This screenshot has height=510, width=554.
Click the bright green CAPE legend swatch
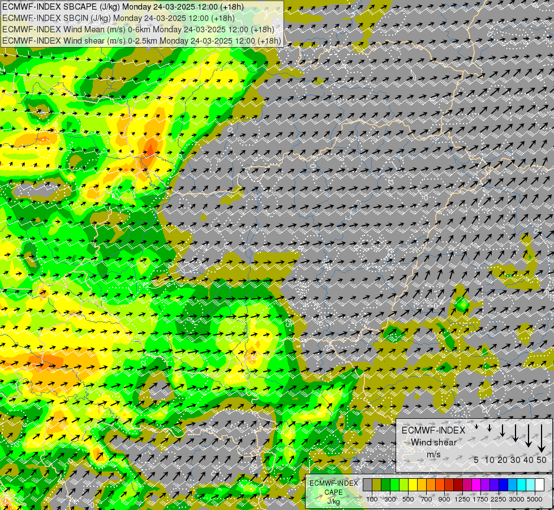394,484
